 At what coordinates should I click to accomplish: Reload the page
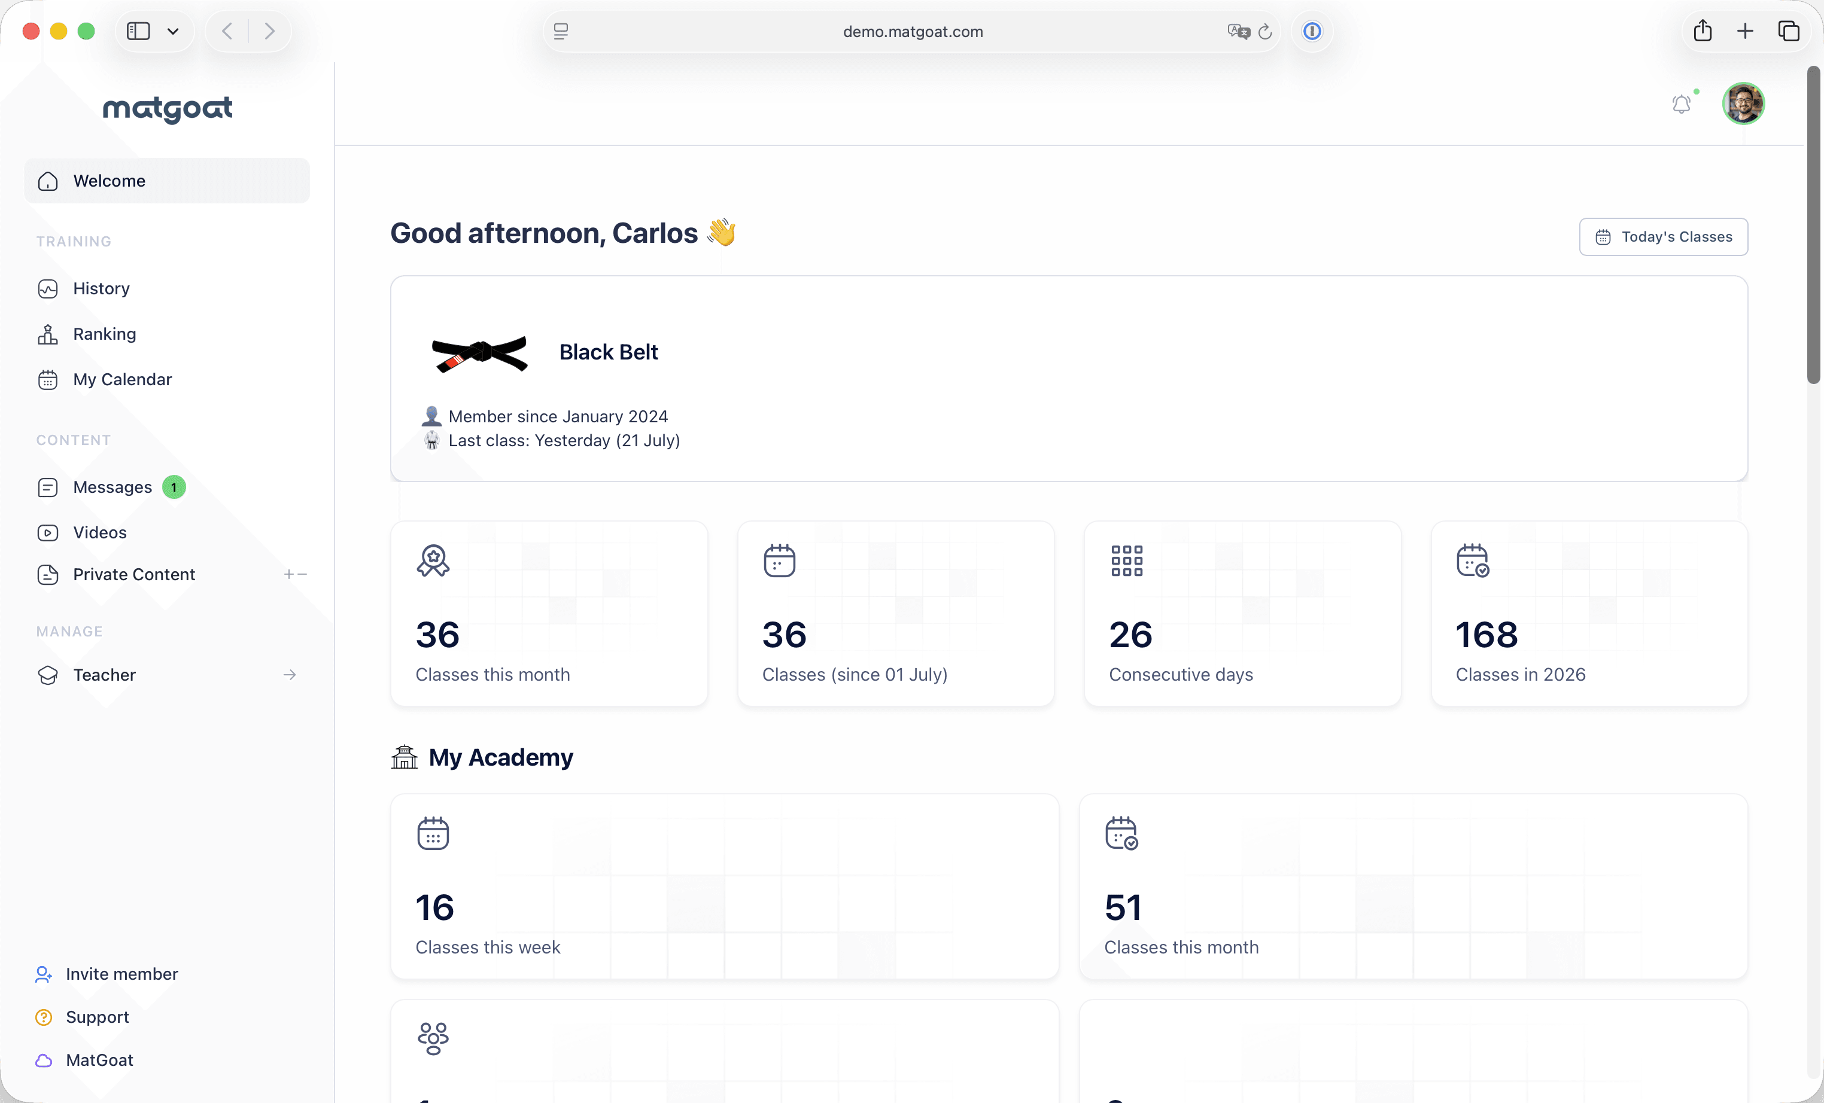click(x=1265, y=31)
